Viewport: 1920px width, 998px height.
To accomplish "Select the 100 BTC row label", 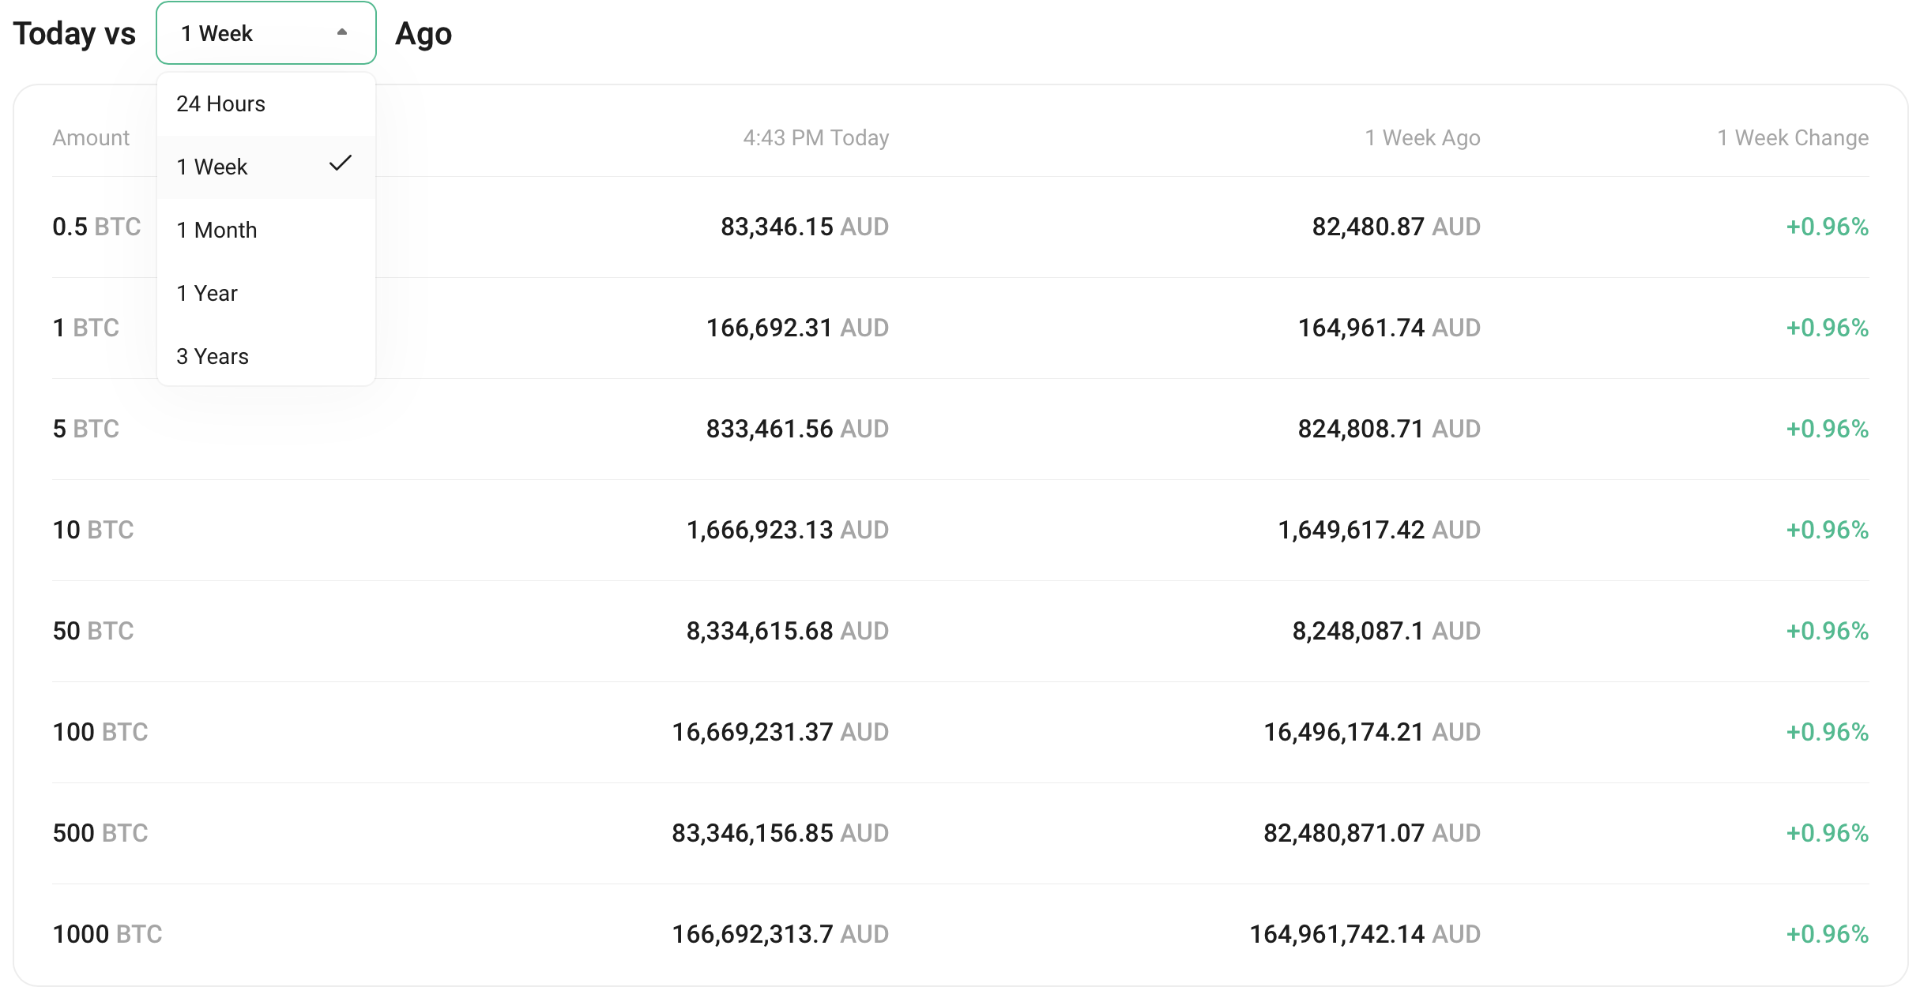I will tap(100, 732).
